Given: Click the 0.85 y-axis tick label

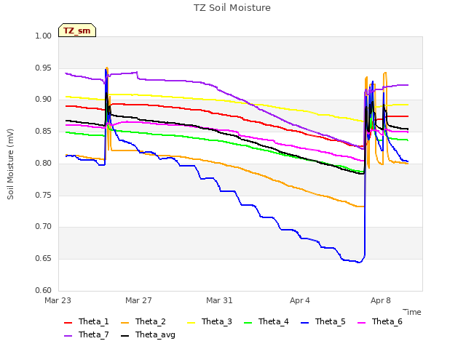Looking at the screenshot, I should pos(44,131).
